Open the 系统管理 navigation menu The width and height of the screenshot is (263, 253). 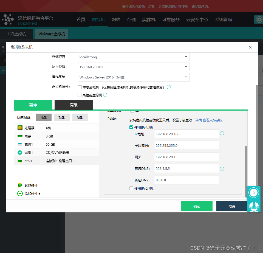(224, 20)
